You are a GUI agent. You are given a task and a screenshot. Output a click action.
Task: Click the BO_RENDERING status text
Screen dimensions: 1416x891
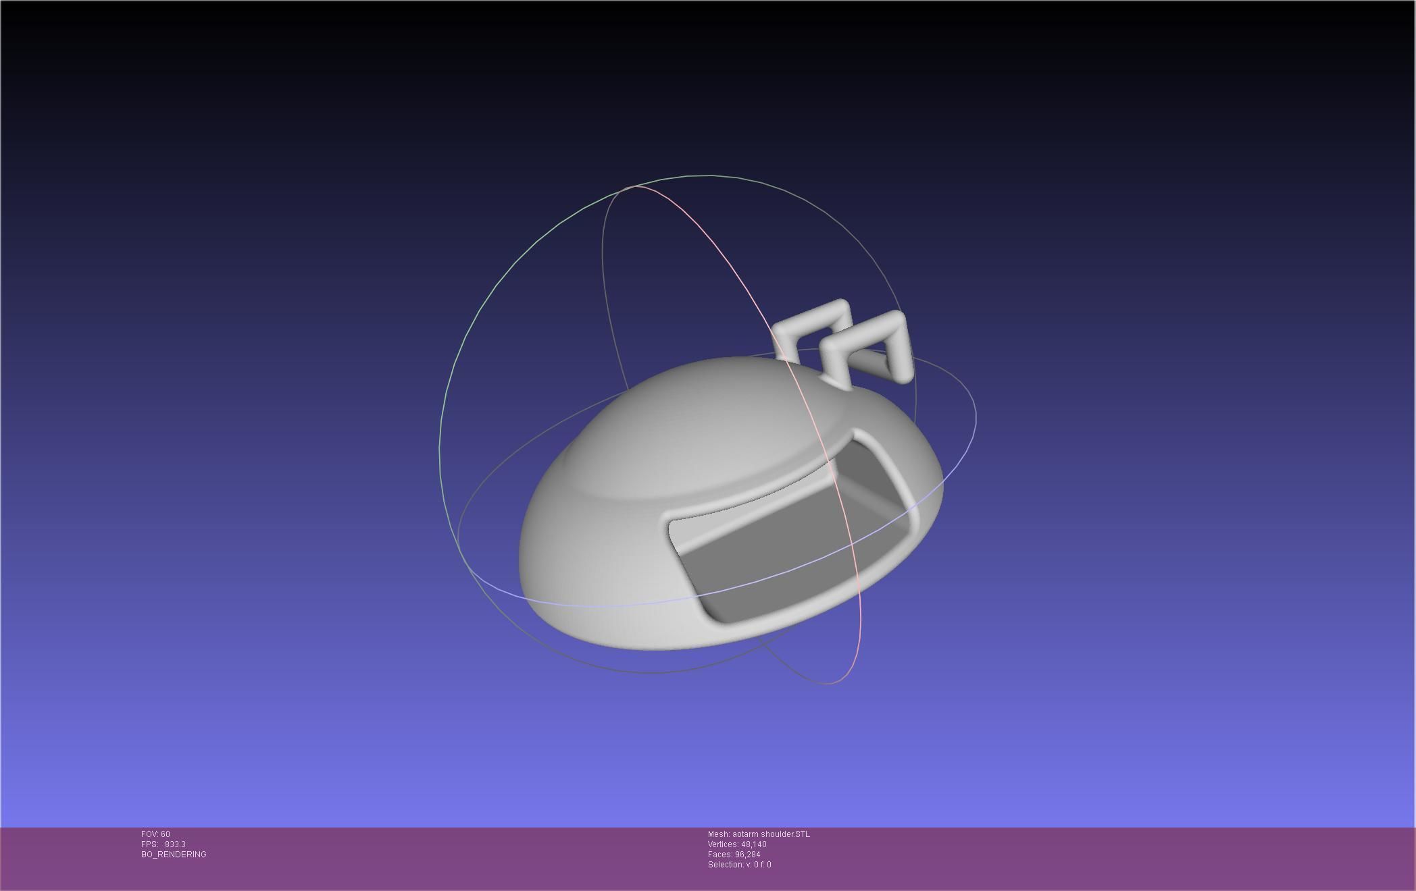[174, 855]
